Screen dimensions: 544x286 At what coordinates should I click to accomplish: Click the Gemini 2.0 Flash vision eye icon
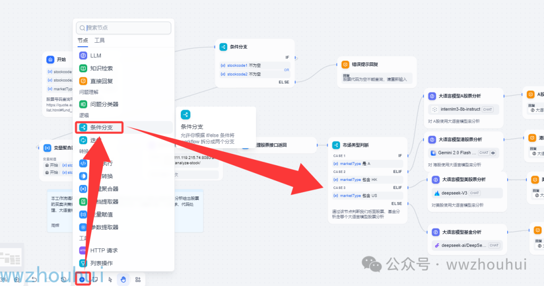(493, 153)
